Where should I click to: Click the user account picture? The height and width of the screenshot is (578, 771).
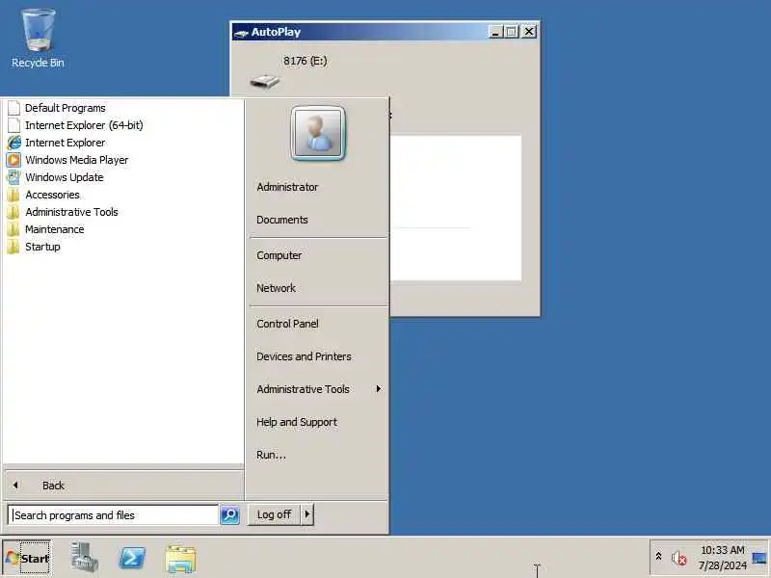coord(318,133)
